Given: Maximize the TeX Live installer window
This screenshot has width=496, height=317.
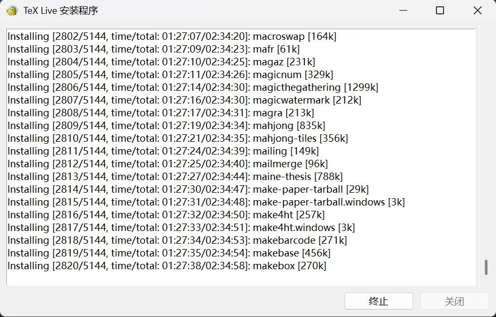Looking at the screenshot, I should click(440, 11).
